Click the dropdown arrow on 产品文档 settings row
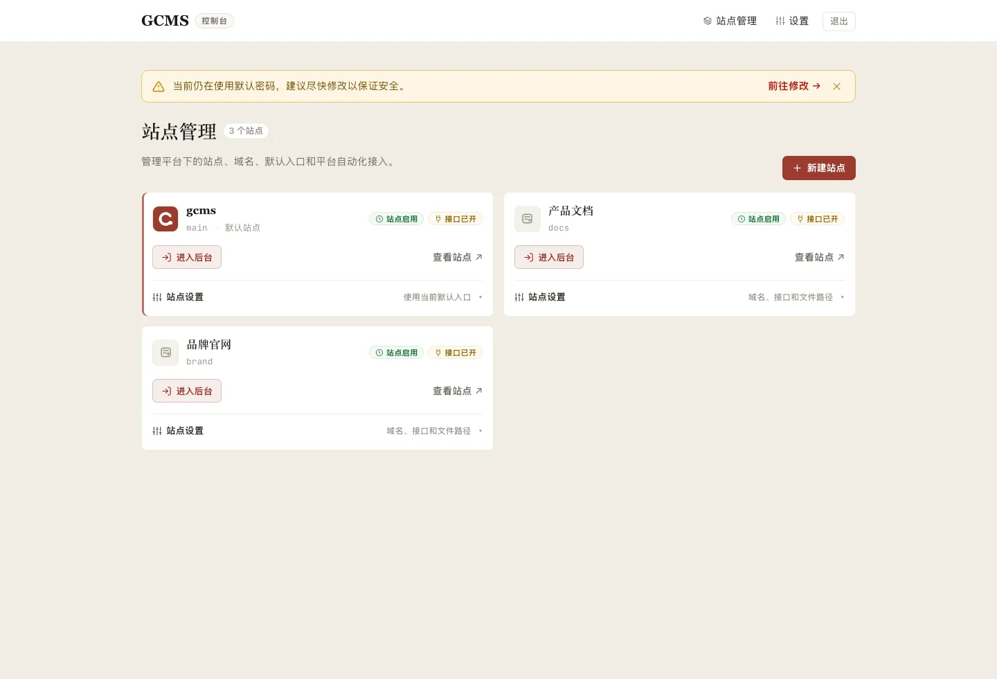 point(843,297)
